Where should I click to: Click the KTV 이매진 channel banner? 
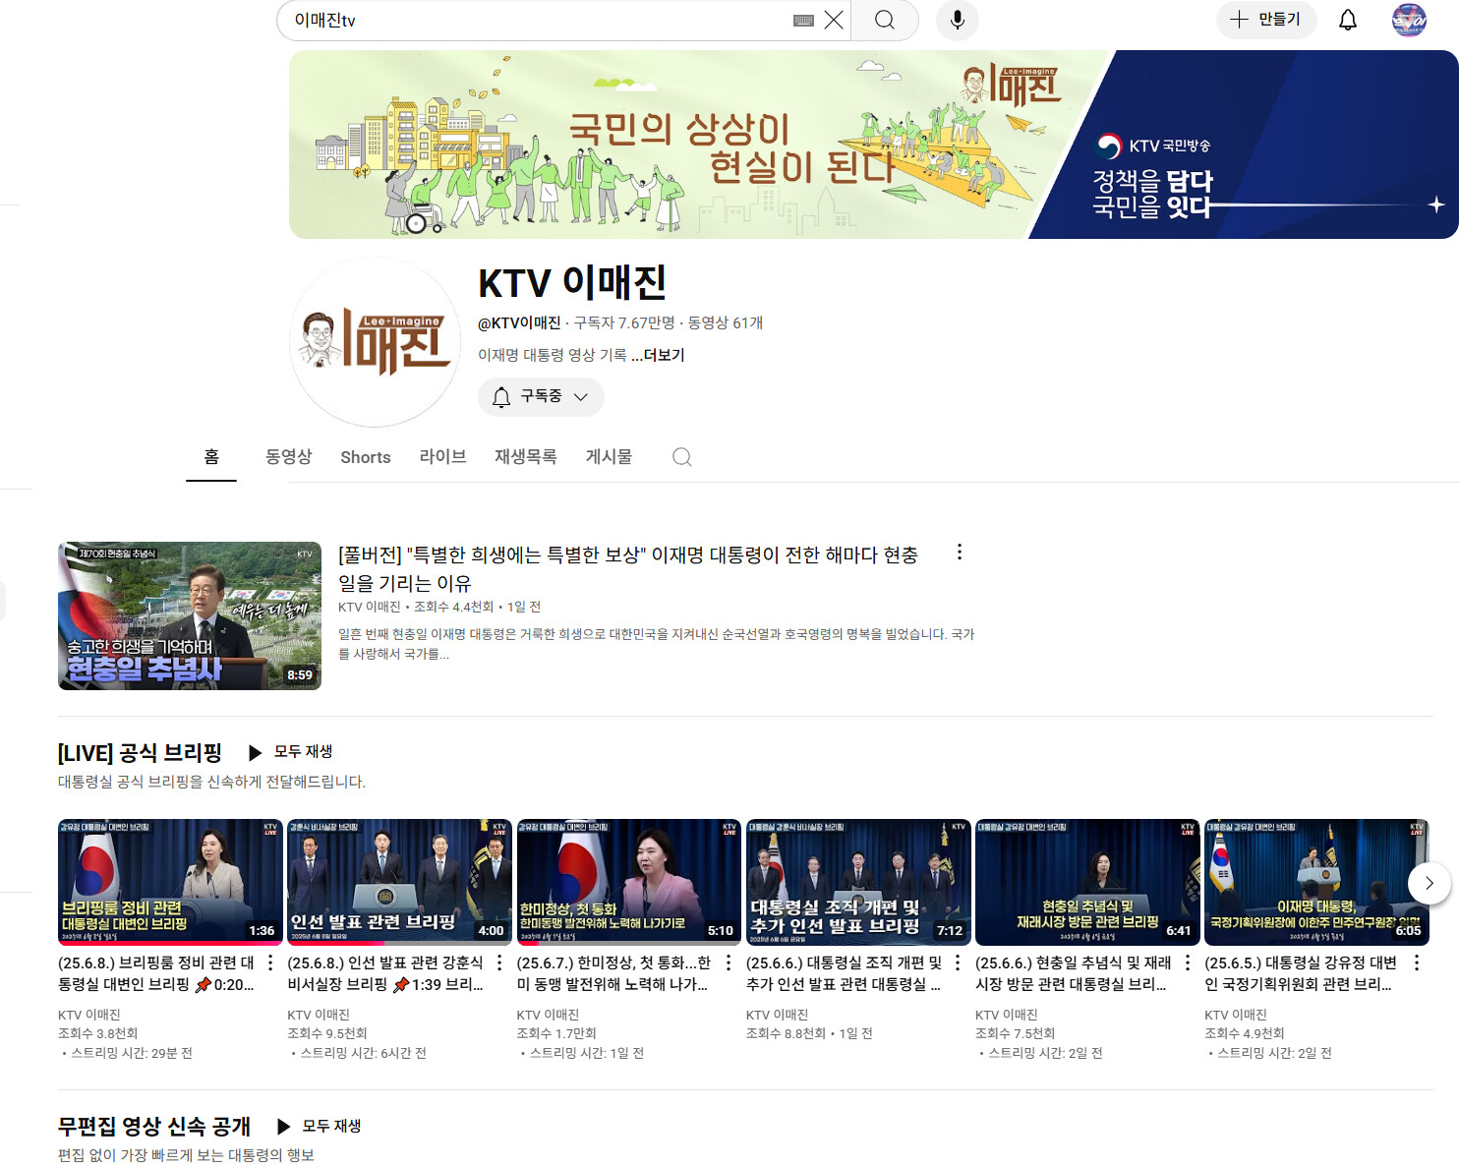[873, 145]
